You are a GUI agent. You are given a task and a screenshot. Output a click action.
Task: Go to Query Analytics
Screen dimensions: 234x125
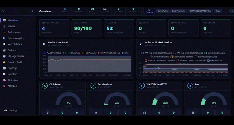[x=16, y=38]
